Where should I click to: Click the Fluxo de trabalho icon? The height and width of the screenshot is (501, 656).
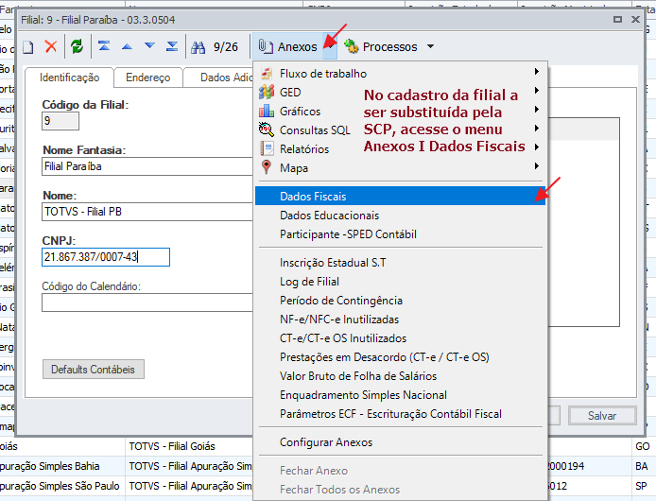267,73
